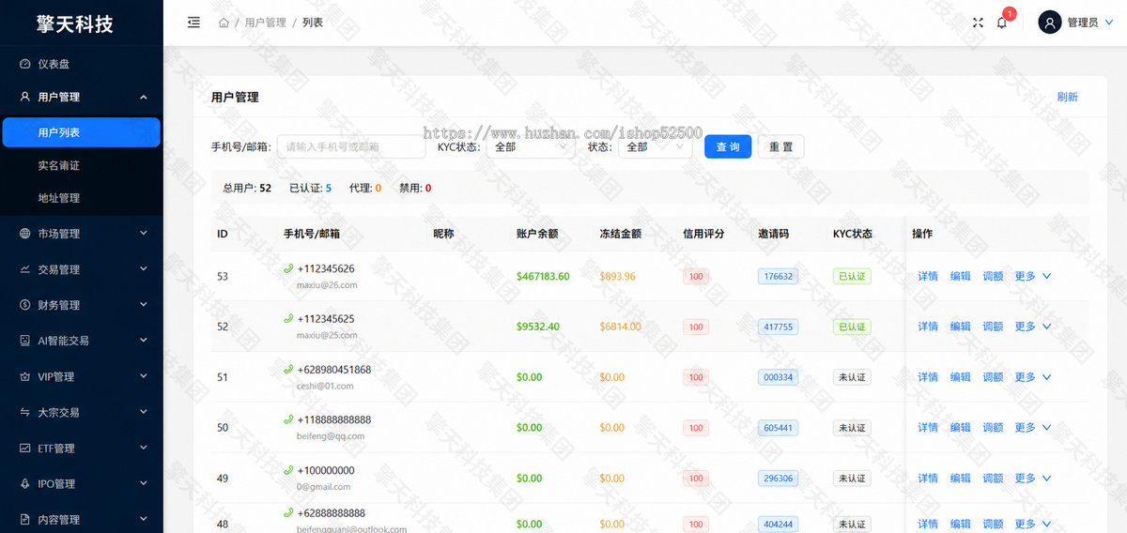Select 用户列表 in the sidebar
The width and height of the screenshot is (1127, 533).
tap(82, 132)
